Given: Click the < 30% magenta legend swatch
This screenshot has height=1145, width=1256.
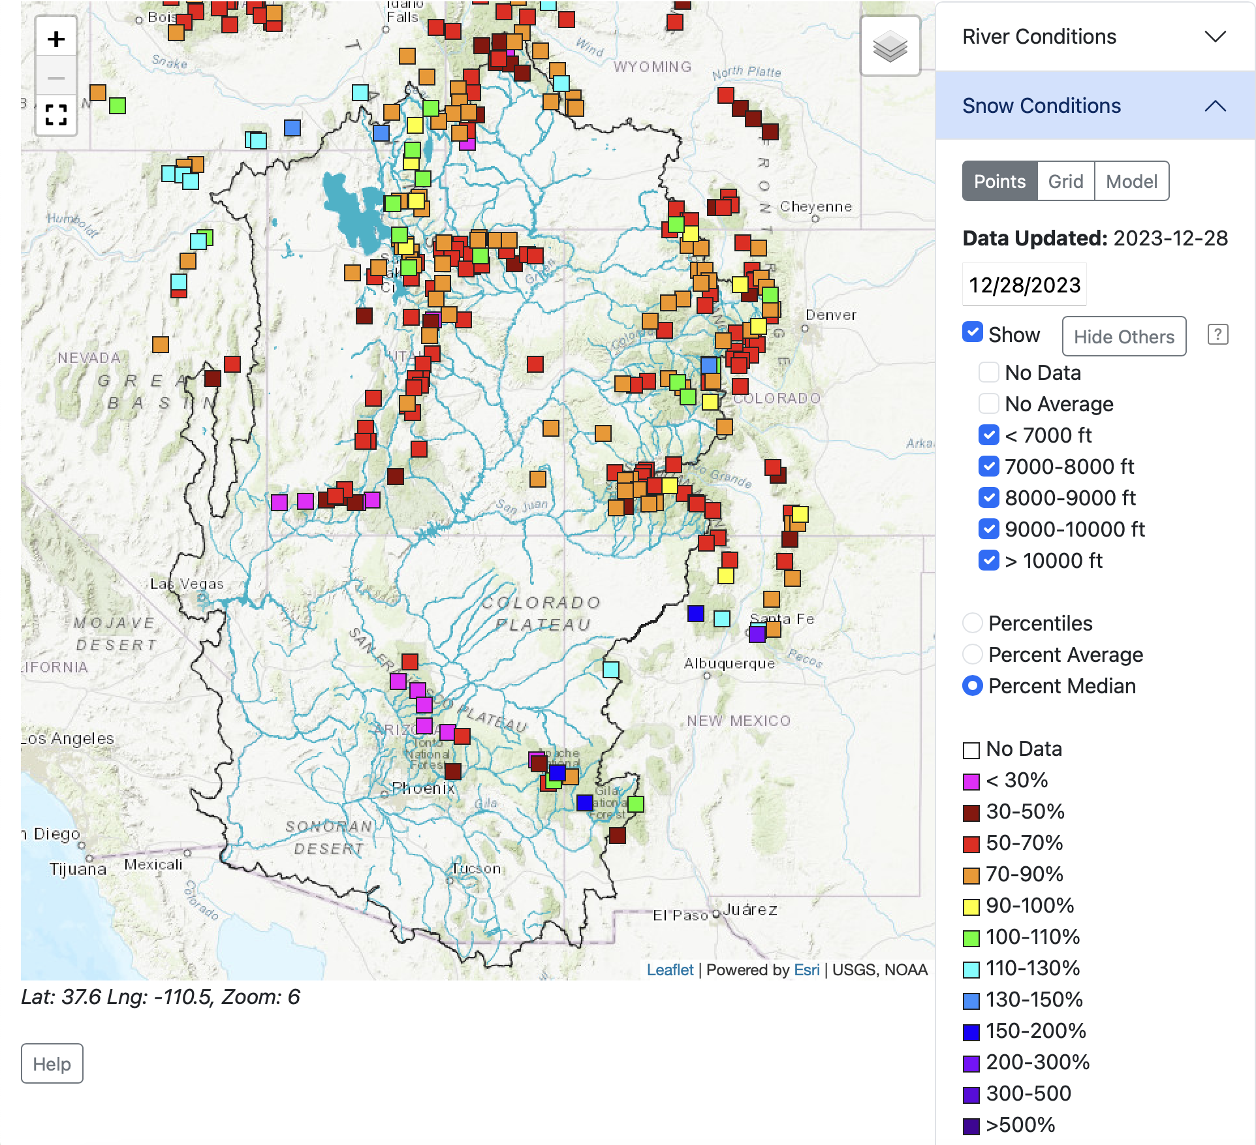Looking at the screenshot, I should point(971,781).
